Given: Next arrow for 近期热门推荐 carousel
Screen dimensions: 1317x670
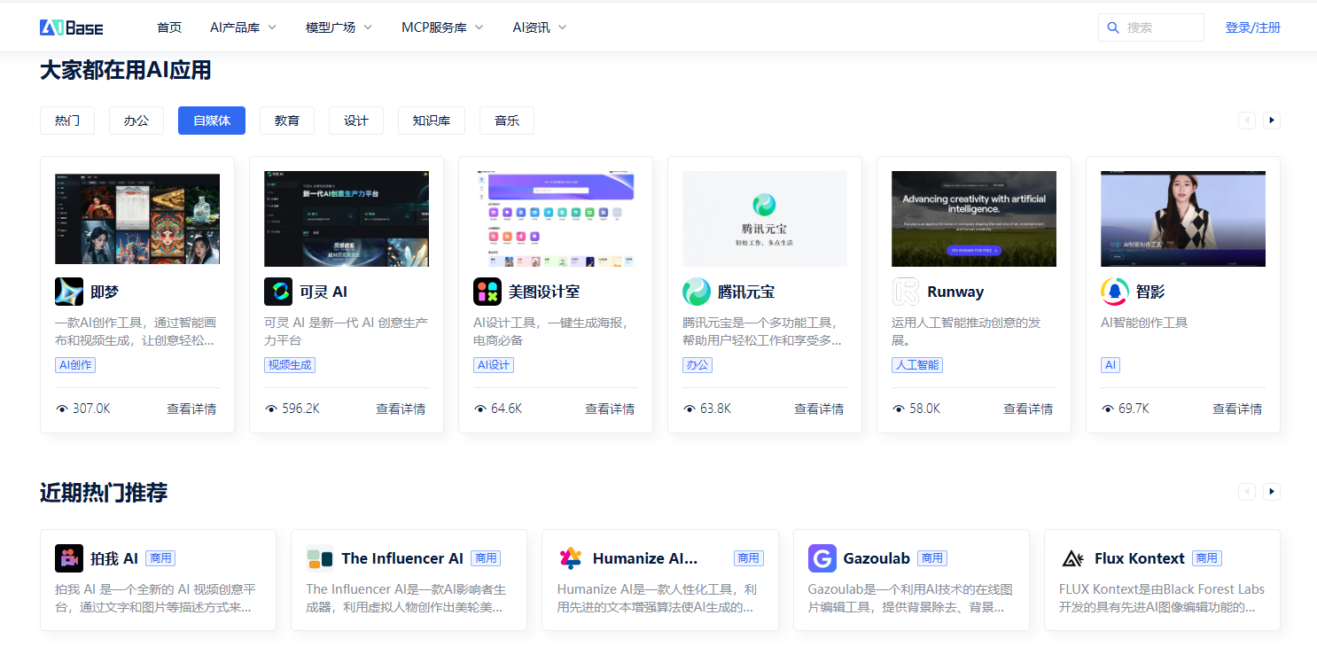Looking at the screenshot, I should tap(1272, 491).
